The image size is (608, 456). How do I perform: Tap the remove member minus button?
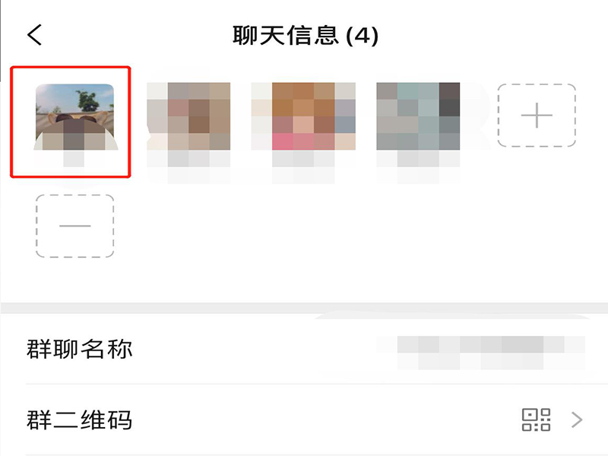[x=74, y=226]
